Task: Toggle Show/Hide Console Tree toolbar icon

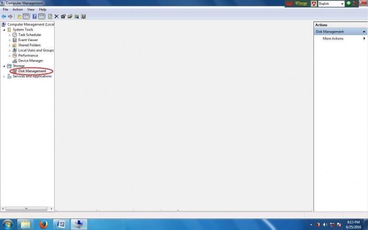Action: tap(26, 16)
